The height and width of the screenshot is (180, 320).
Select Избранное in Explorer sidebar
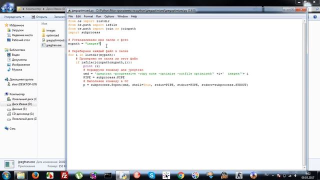click(14, 25)
